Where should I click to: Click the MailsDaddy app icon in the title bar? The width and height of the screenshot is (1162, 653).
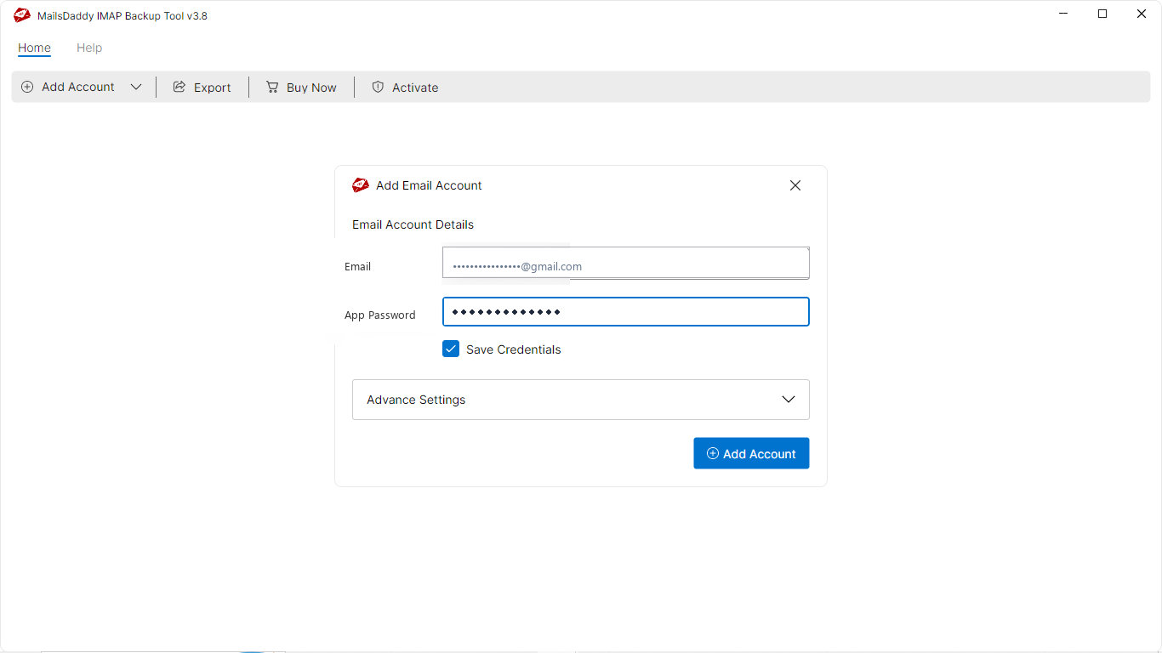[x=22, y=15]
